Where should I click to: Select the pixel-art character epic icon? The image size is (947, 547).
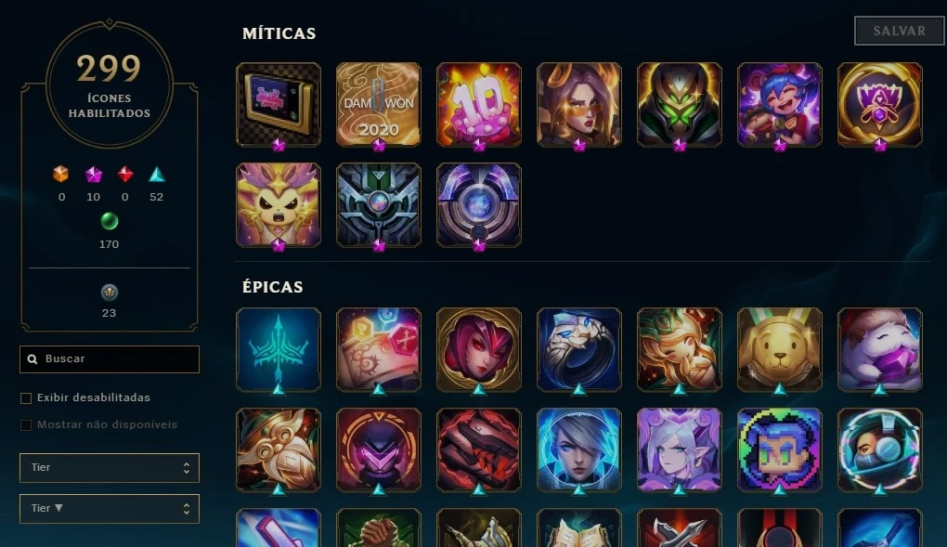click(779, 449)
